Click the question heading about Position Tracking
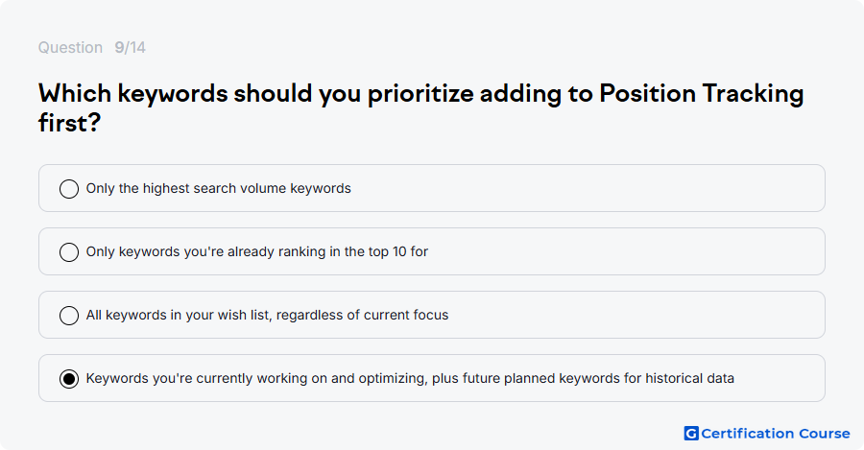864x450 pixels. (421, 107)
